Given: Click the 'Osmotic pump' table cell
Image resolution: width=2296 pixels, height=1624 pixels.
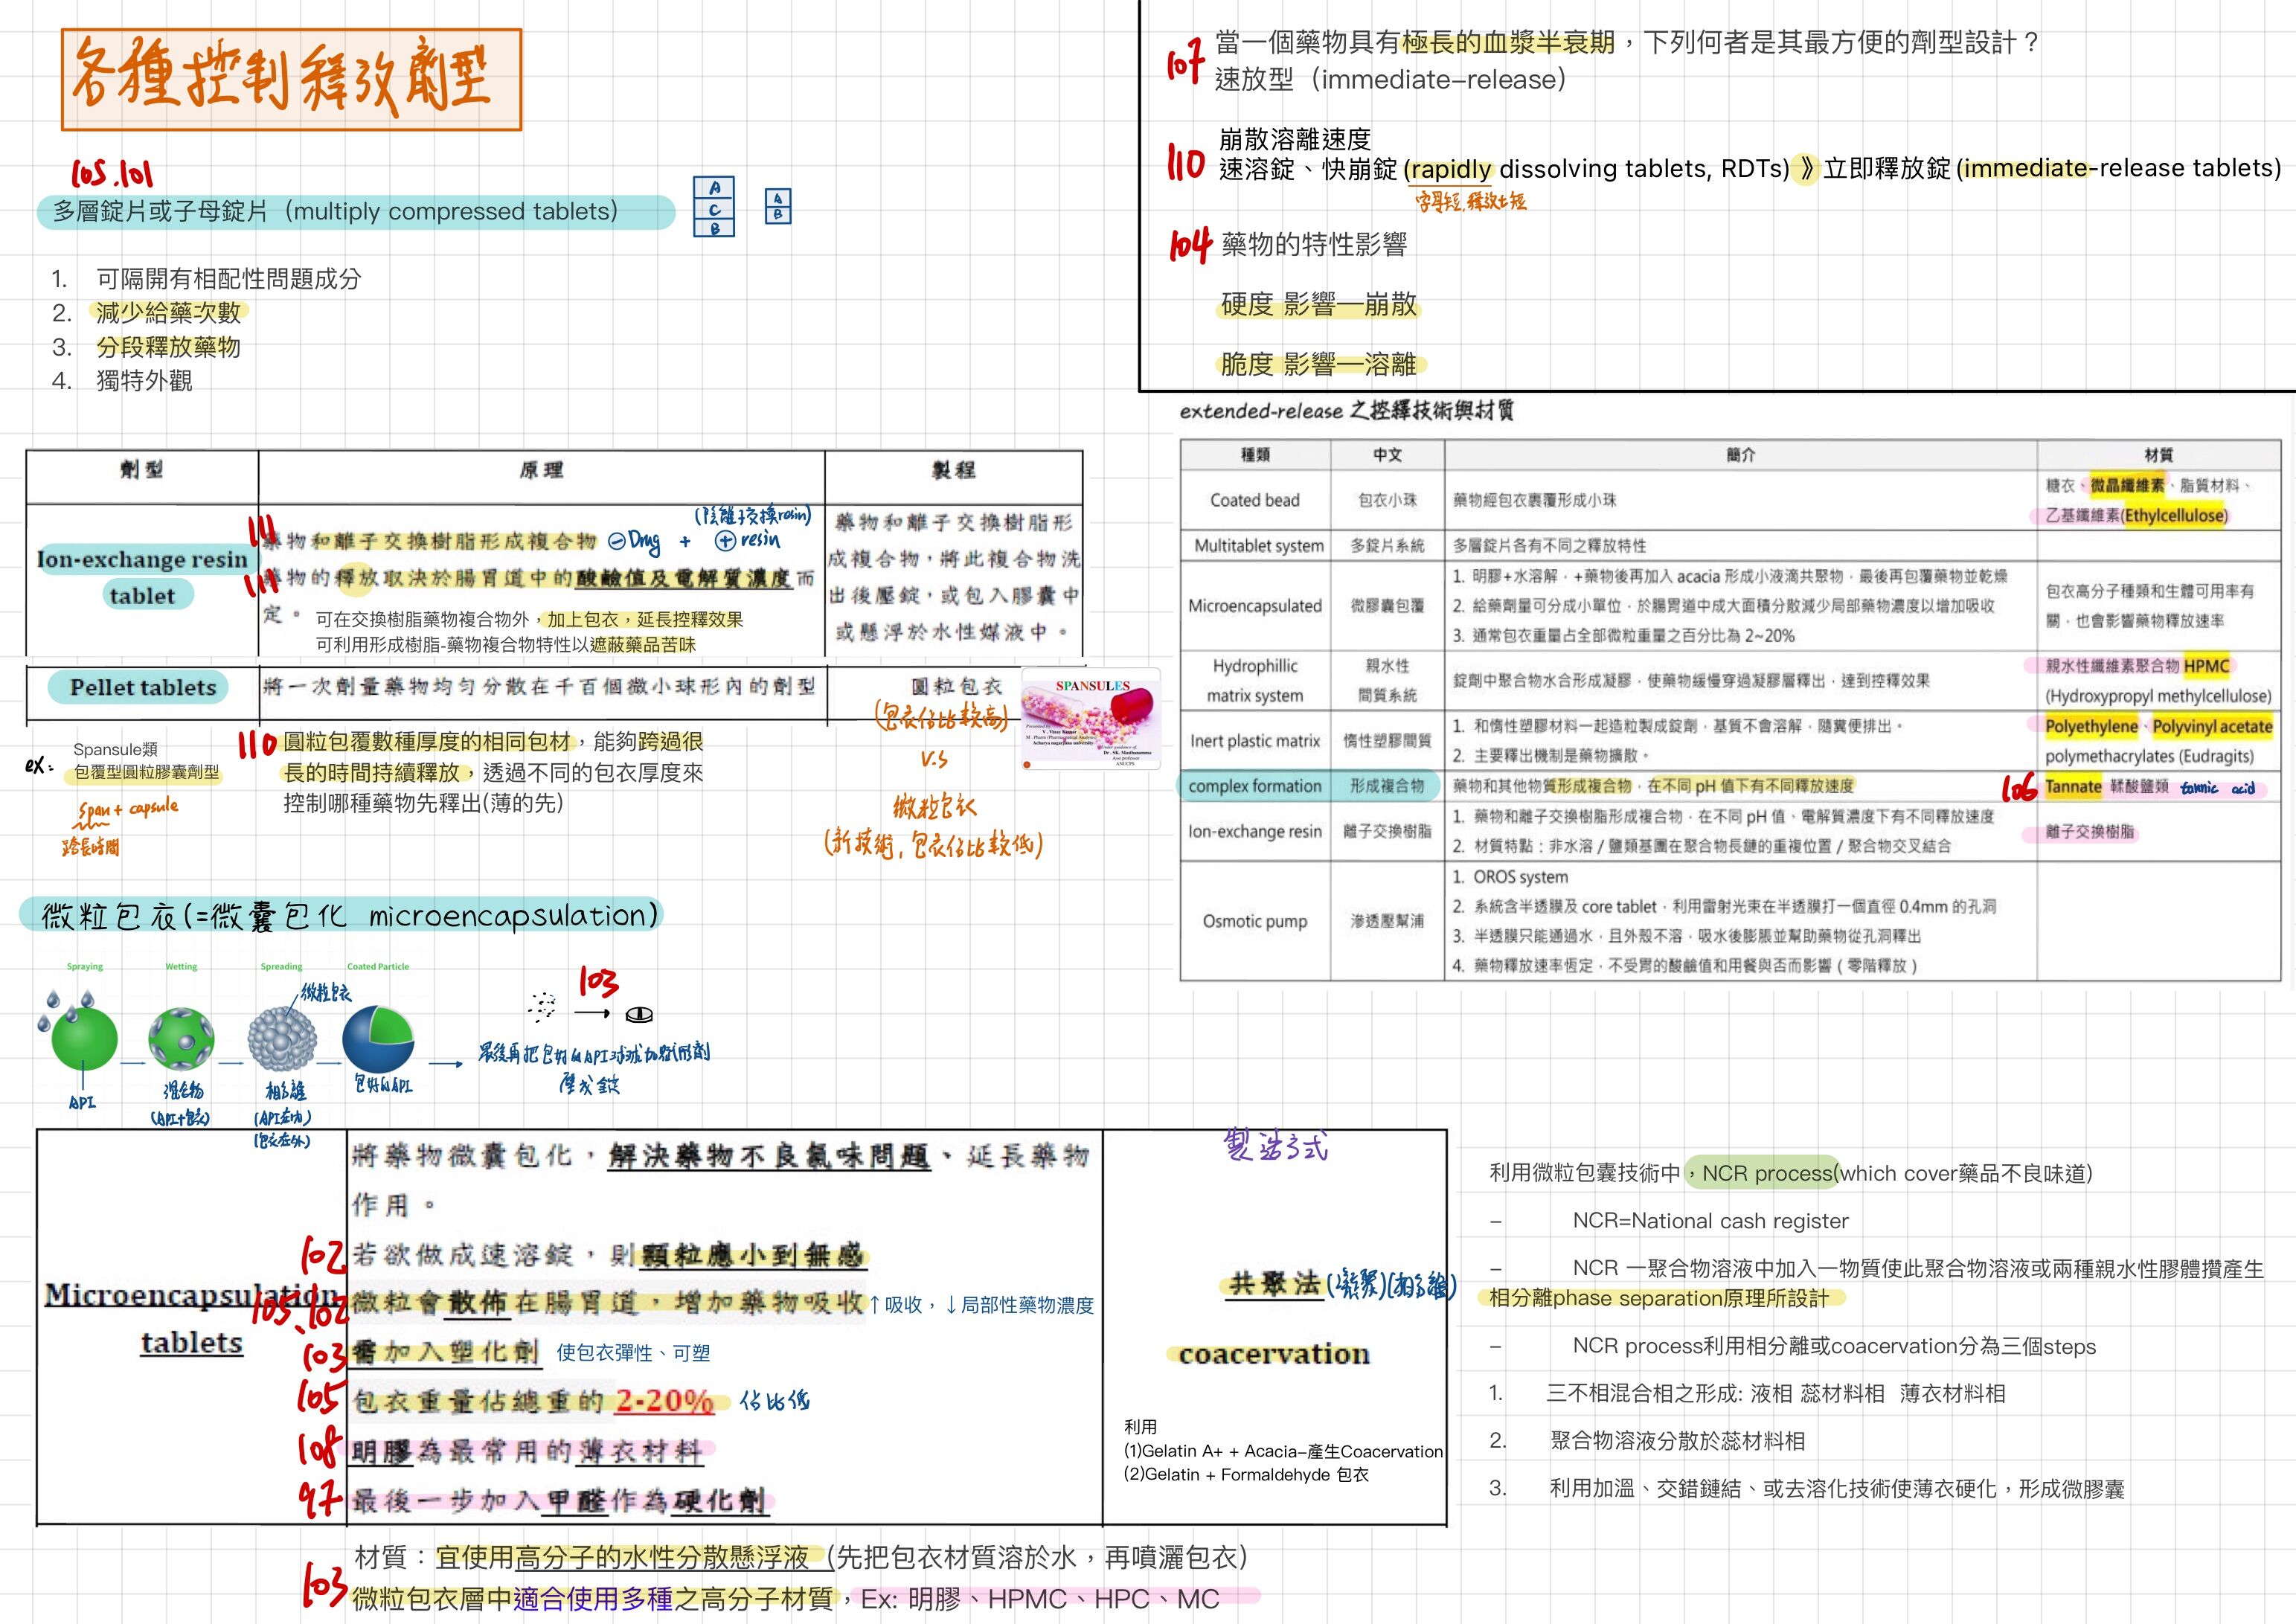Looking at the screenshot, I should tap(1254, 921).
